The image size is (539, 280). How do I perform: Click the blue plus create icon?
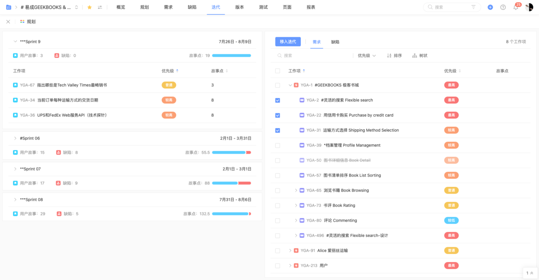[x=490, y=7]
